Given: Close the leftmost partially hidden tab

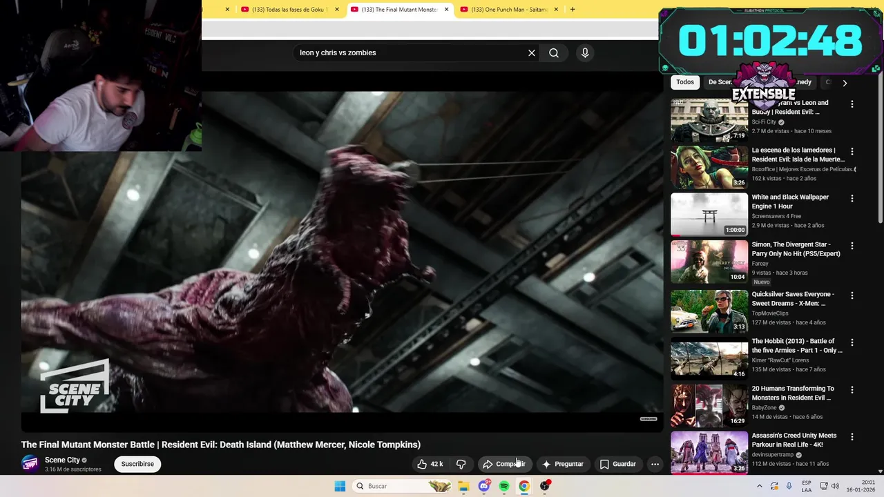Looking at the screenshot, I should click(227, 10).
